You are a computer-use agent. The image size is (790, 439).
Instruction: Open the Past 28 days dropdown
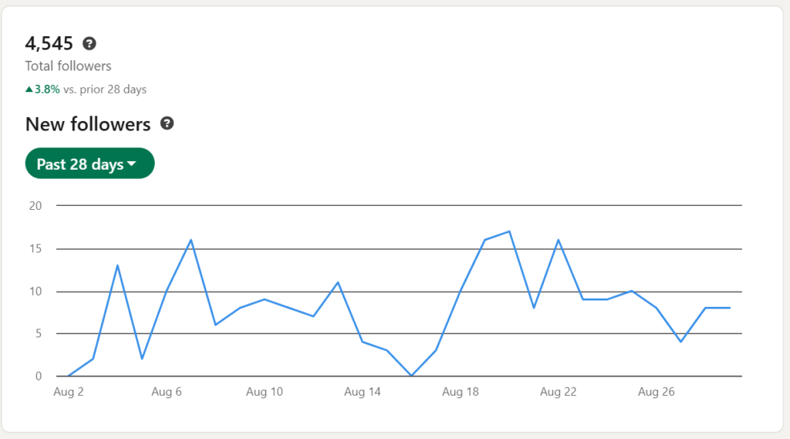89,164
